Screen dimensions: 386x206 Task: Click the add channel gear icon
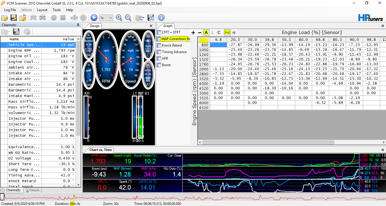27,31
